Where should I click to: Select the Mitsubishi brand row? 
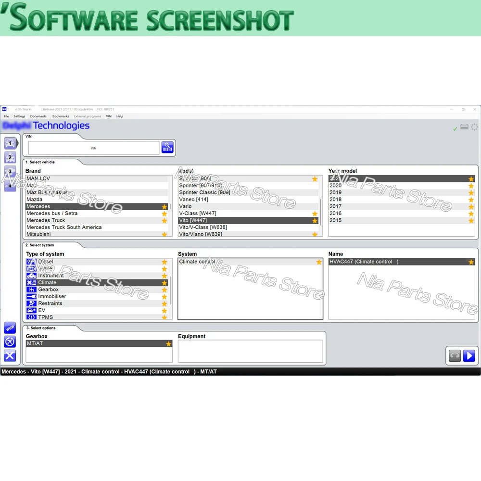tap(97, 234)
